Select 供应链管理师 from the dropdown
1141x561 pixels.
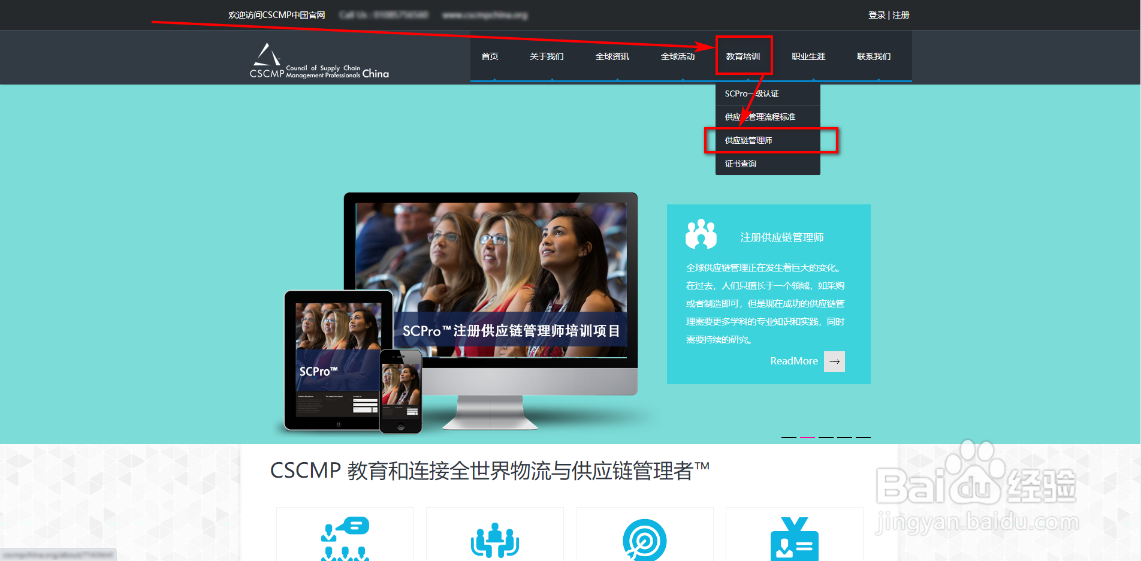tap(768, 140)
